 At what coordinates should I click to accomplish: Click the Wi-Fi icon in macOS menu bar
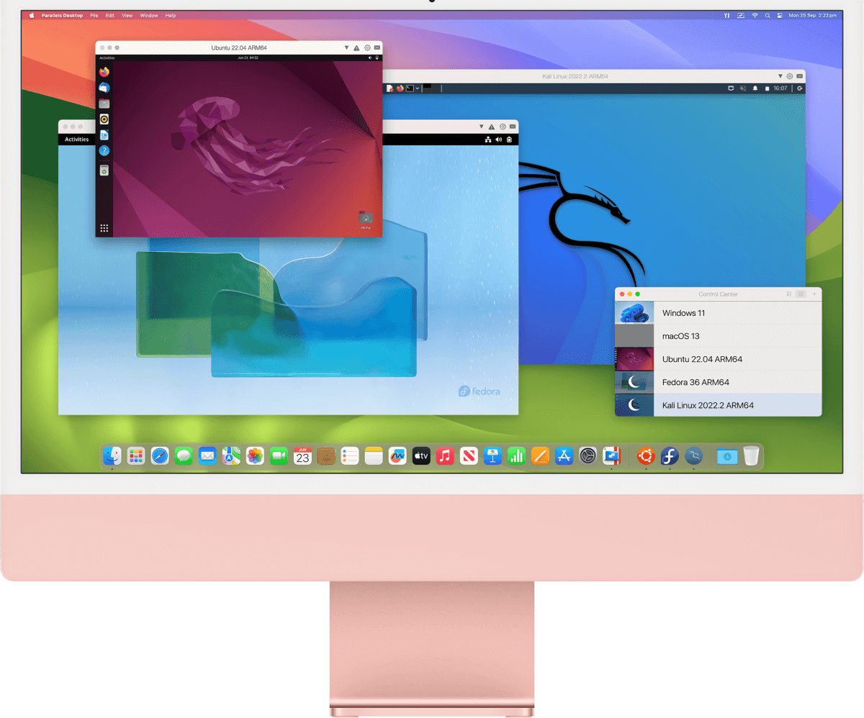[755, 15]
